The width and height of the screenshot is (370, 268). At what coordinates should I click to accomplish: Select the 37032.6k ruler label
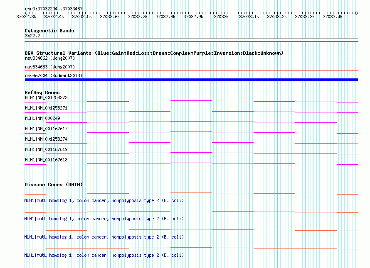coord(110,17)
